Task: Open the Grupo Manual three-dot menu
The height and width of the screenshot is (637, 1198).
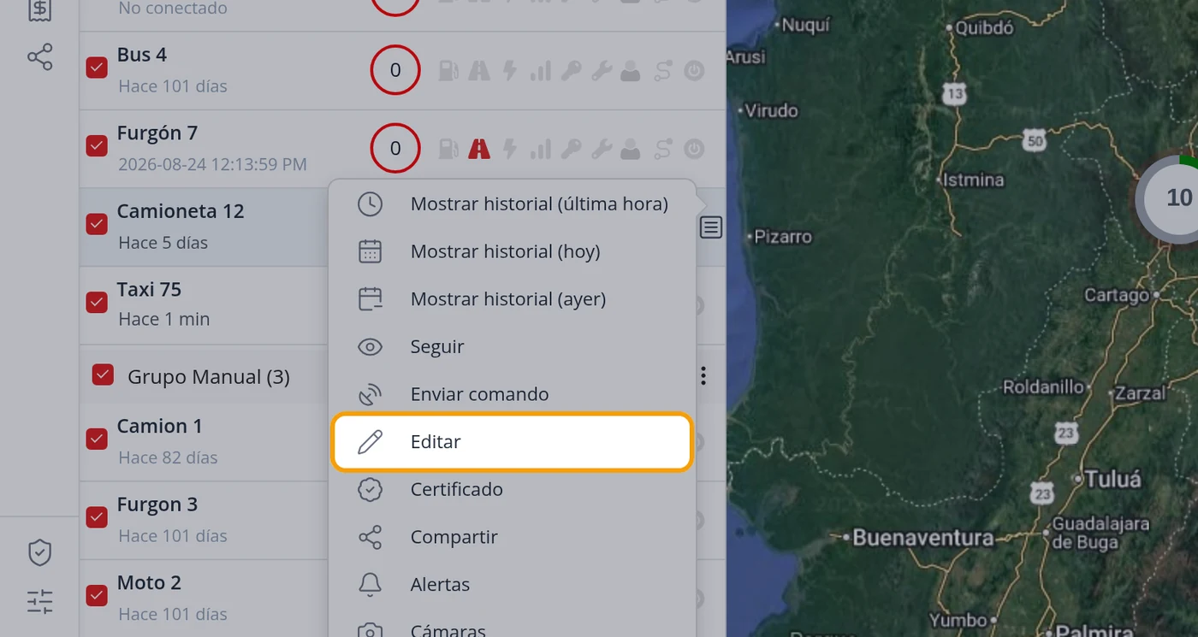Action: 703,375
